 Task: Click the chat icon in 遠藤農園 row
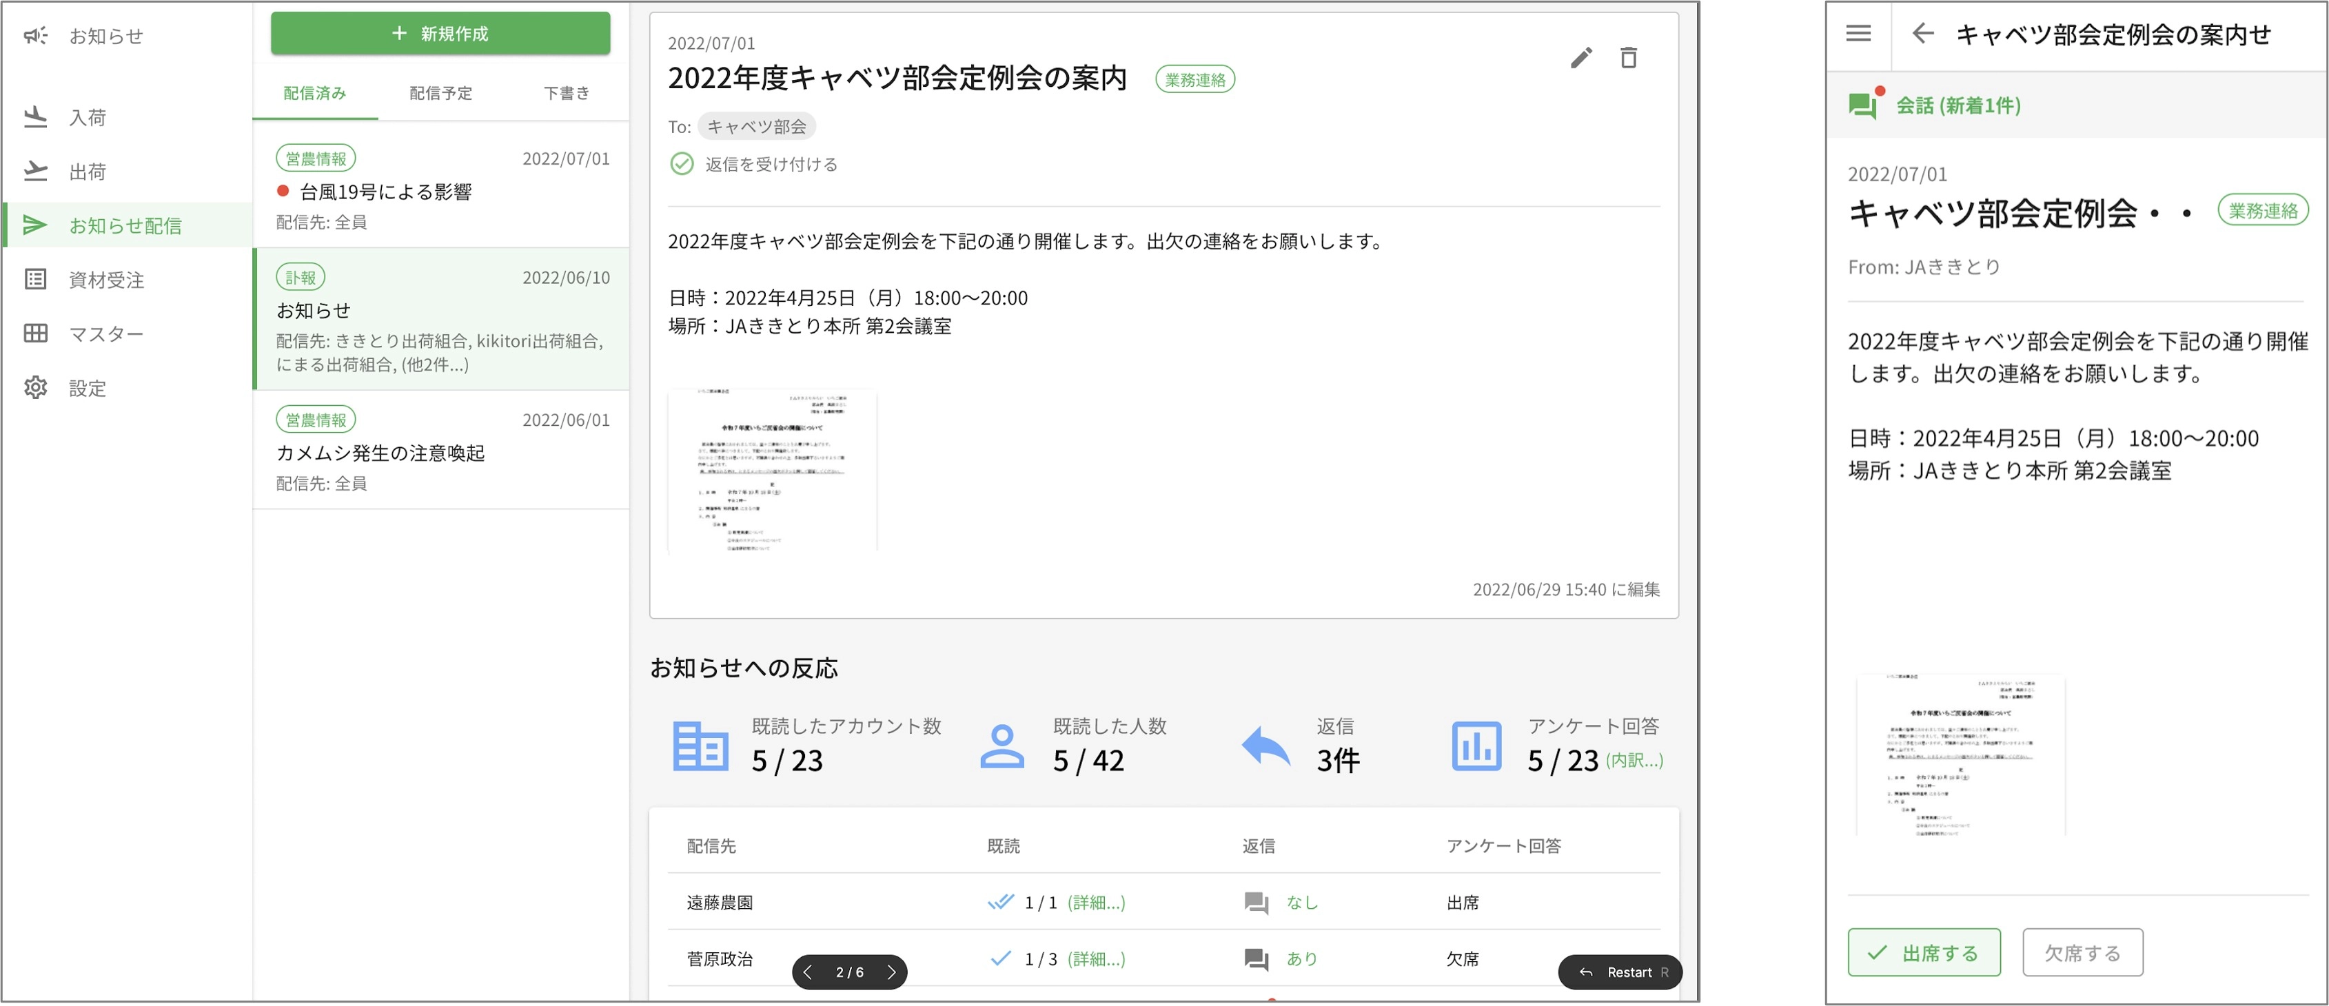(x=1256, y=902)
